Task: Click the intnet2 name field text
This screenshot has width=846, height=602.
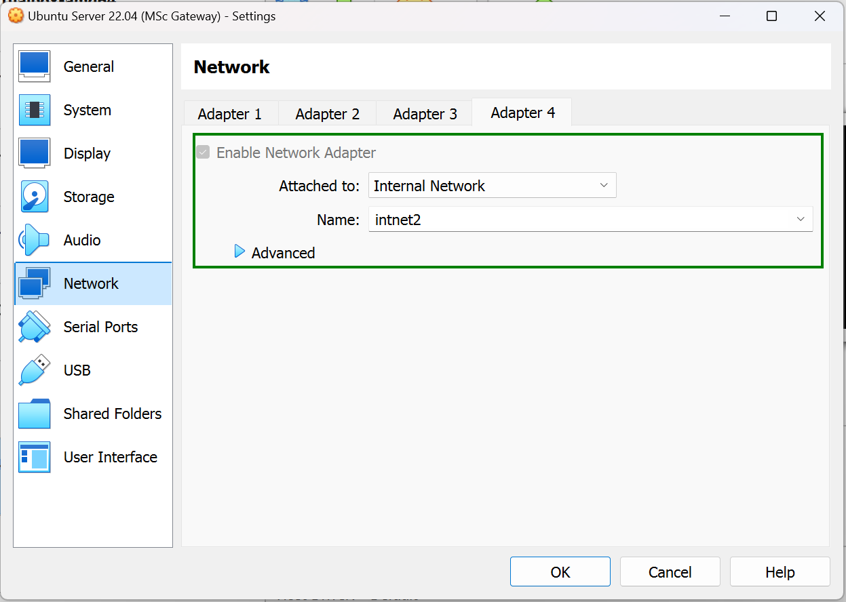Action: (x=398, y=220)
